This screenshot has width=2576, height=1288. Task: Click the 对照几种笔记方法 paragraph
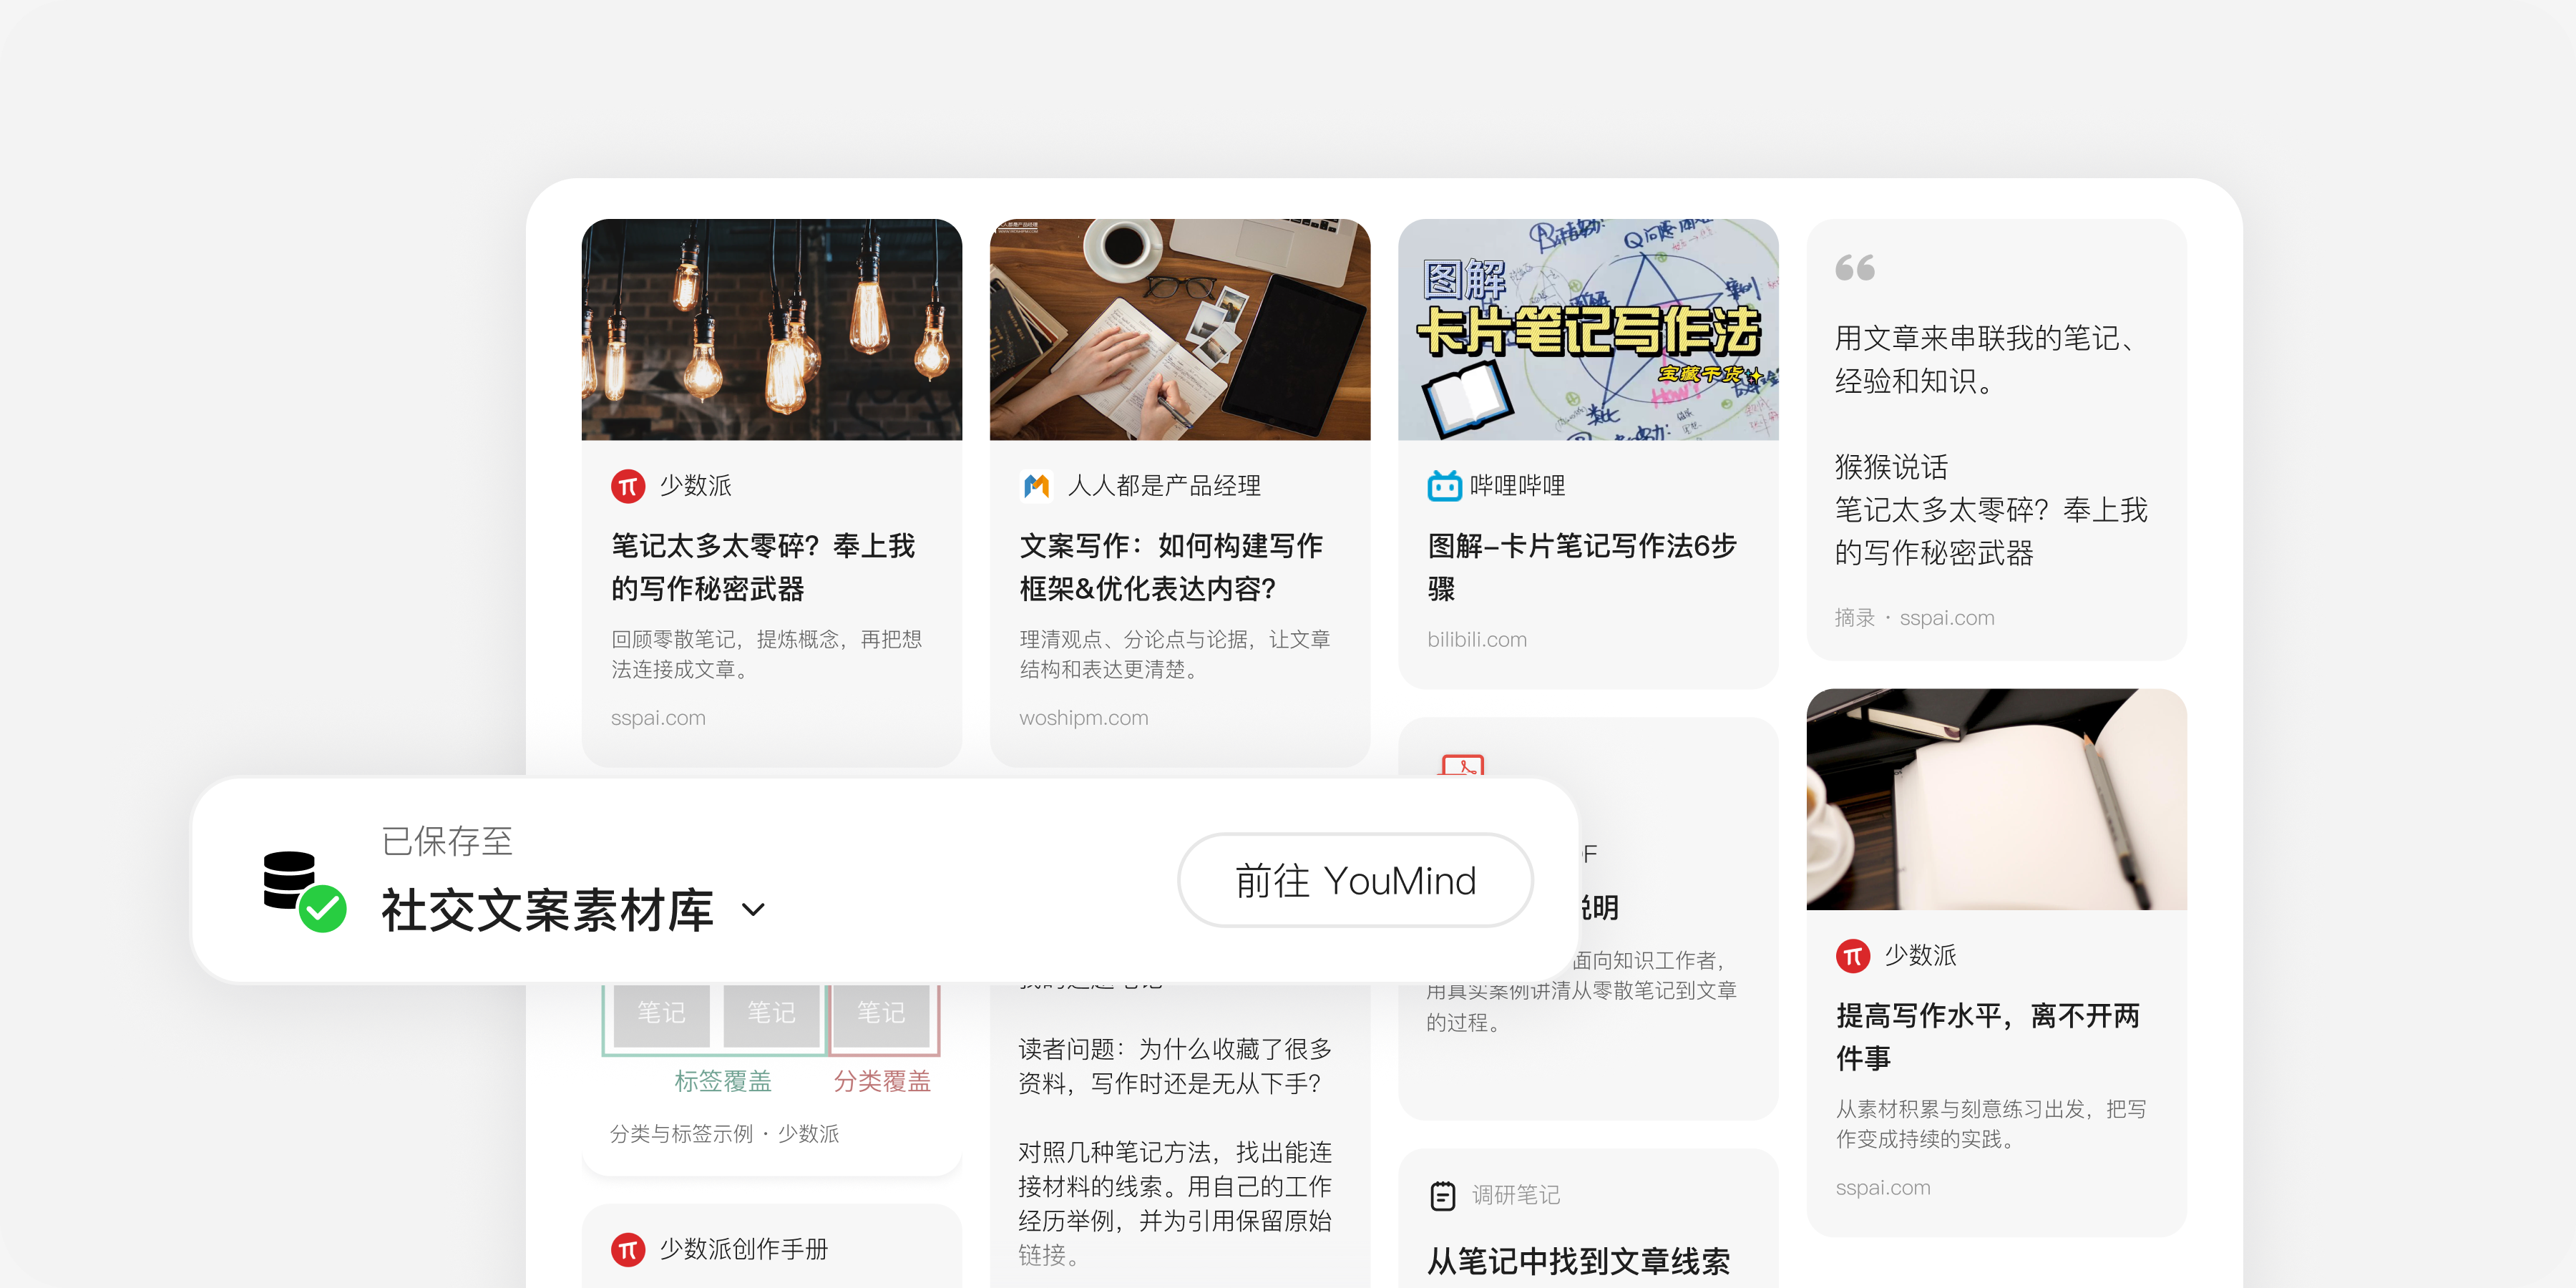(x=1175, y=1203)
